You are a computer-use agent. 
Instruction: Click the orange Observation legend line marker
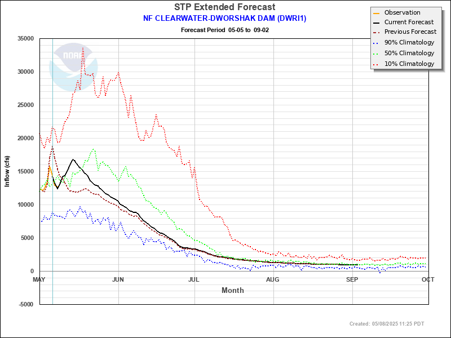pos(377,12)
